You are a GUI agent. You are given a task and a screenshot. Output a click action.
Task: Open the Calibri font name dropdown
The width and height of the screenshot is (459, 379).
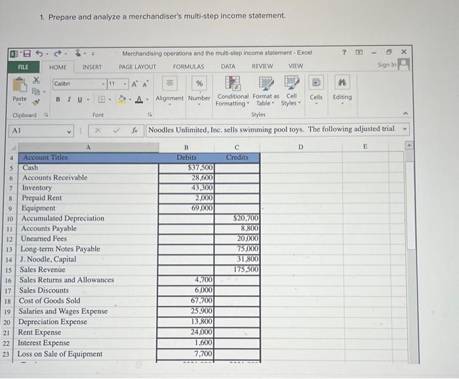pos(104,85)
